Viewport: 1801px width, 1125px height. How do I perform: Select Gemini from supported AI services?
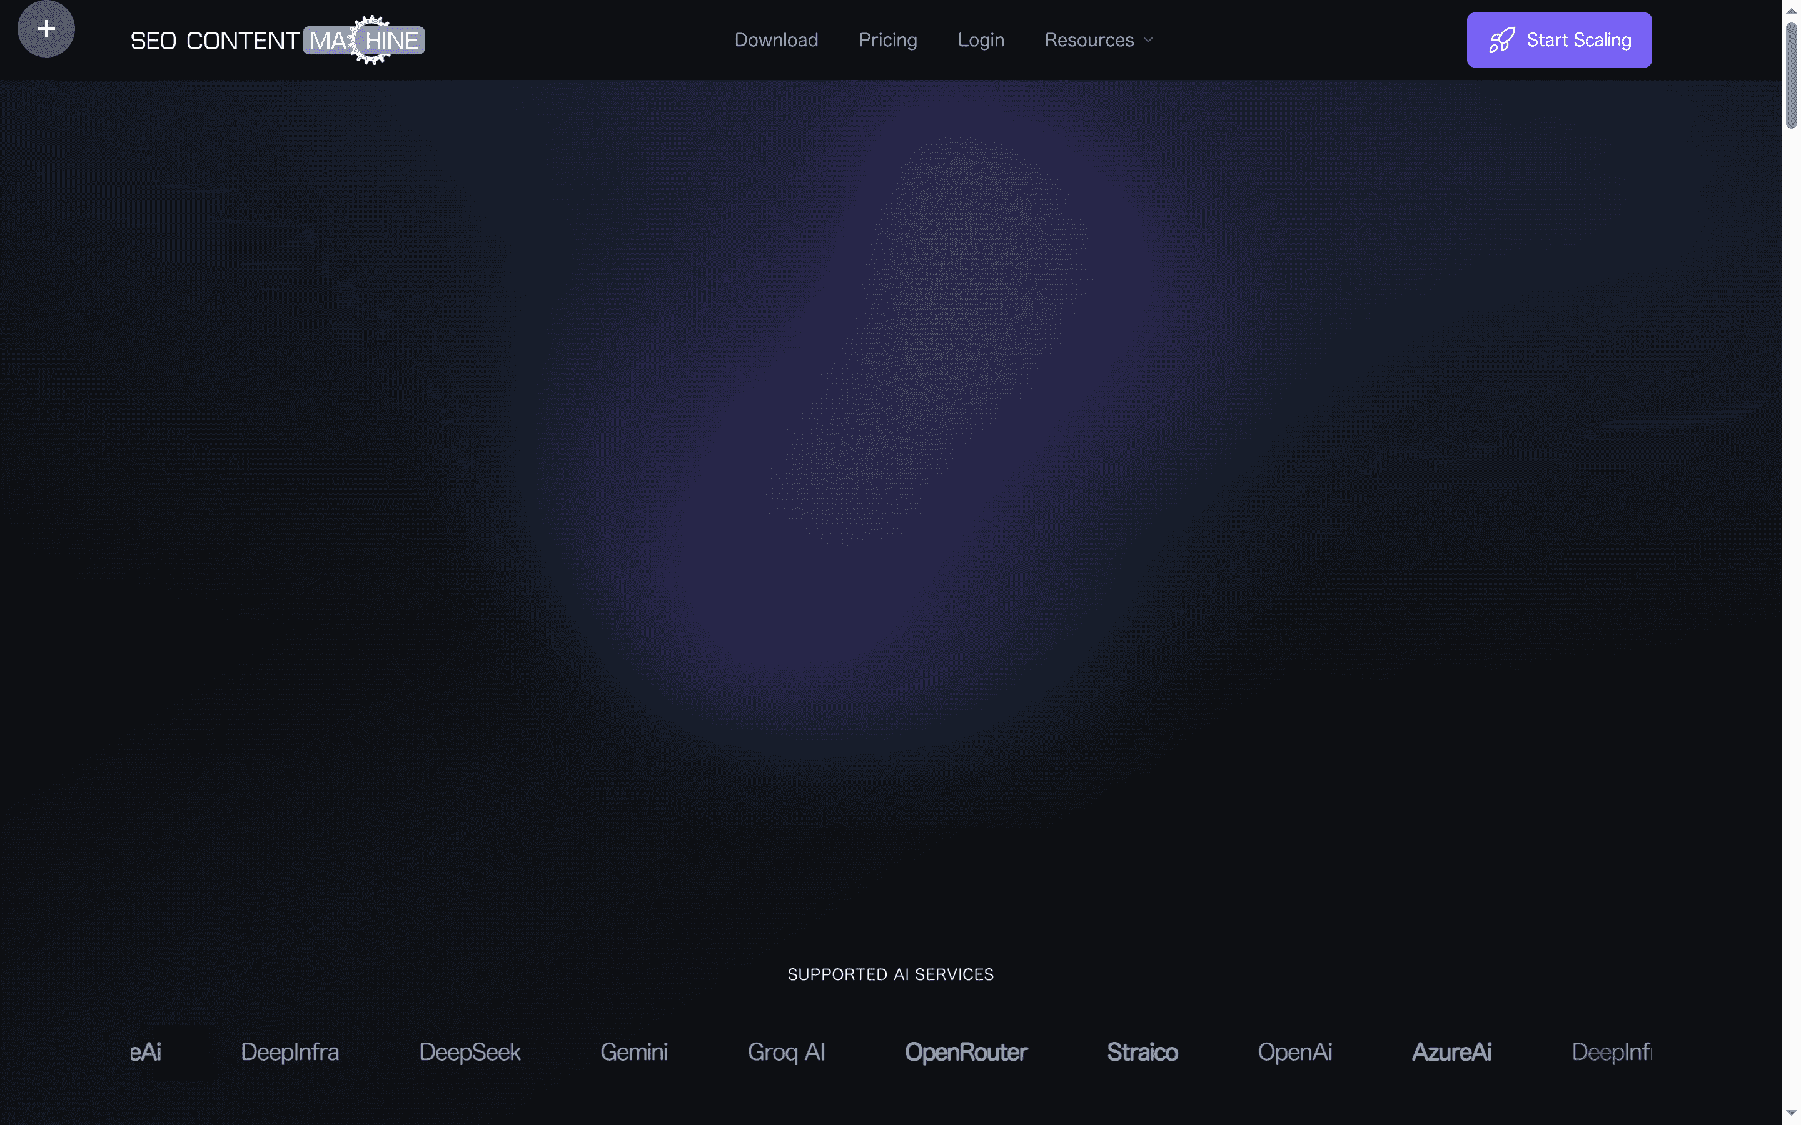pyautogui.click(x=633, y=1052)
